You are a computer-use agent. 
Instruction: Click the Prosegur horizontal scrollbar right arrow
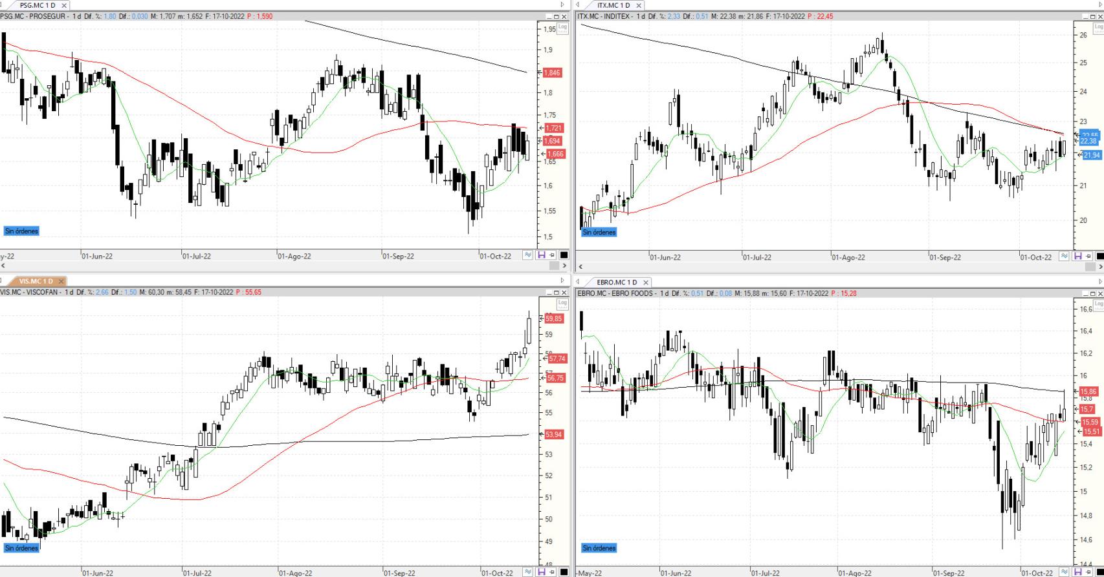(x=565, y=266)
